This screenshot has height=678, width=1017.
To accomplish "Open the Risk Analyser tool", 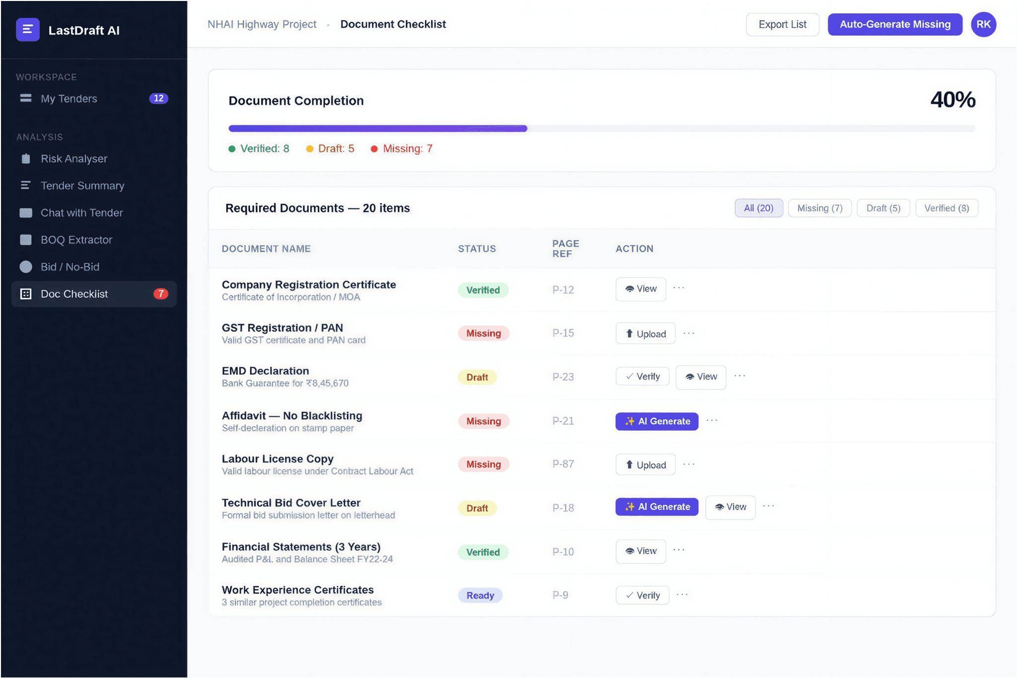I will pos(73,159).
